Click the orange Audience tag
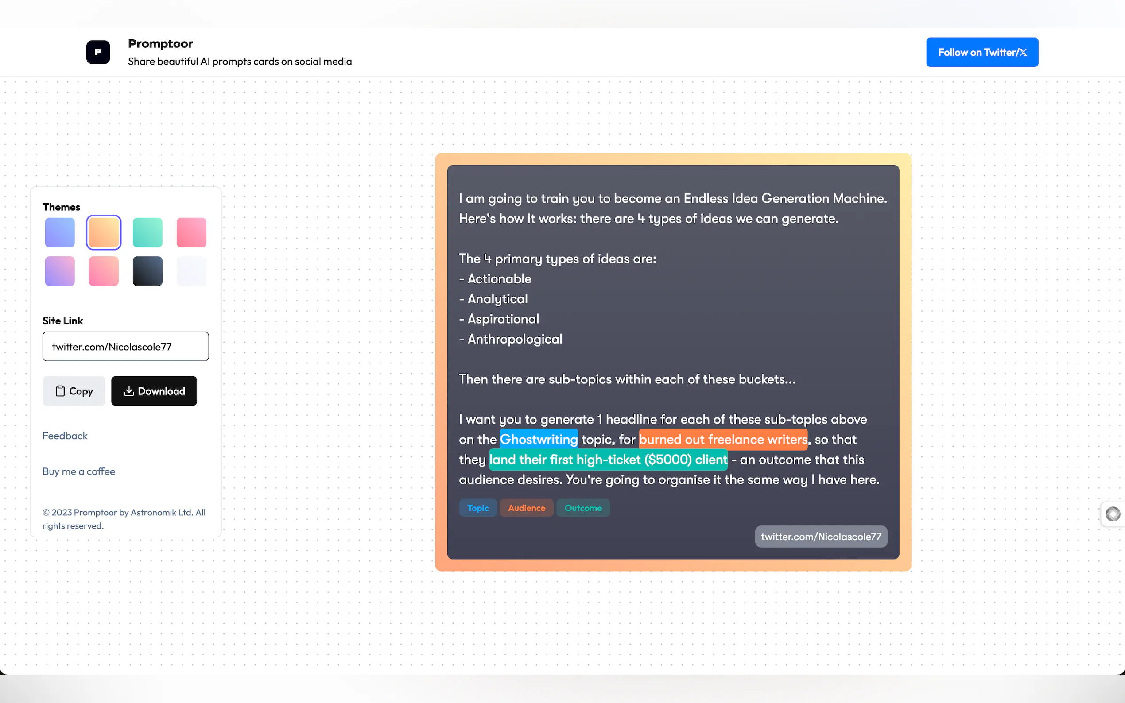This screenshot has width=1125, height=703. coord(526,508)
